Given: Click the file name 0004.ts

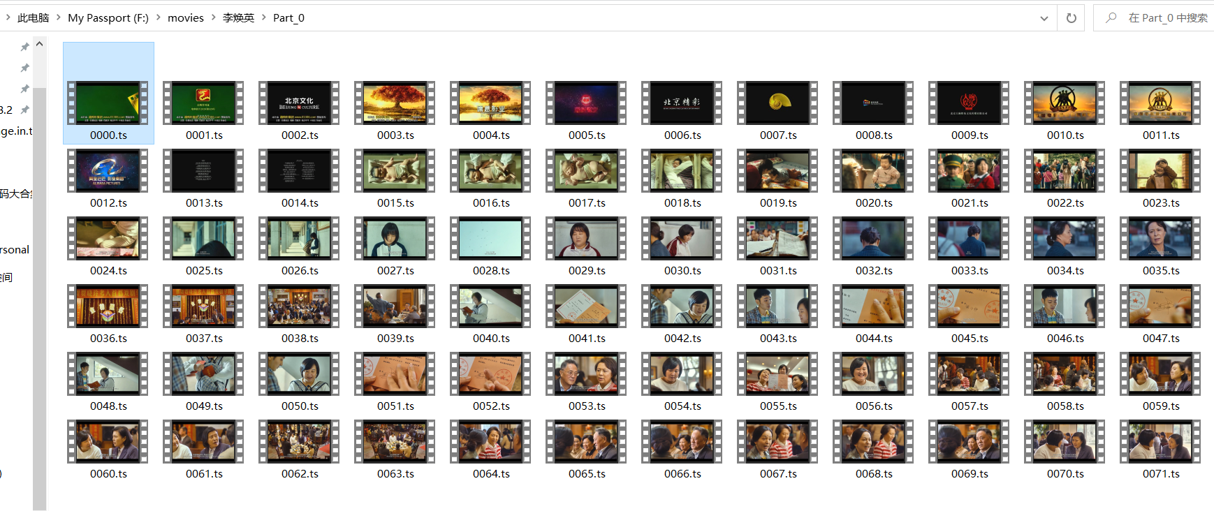Looking at the screenshot, I should coord(491,135).
